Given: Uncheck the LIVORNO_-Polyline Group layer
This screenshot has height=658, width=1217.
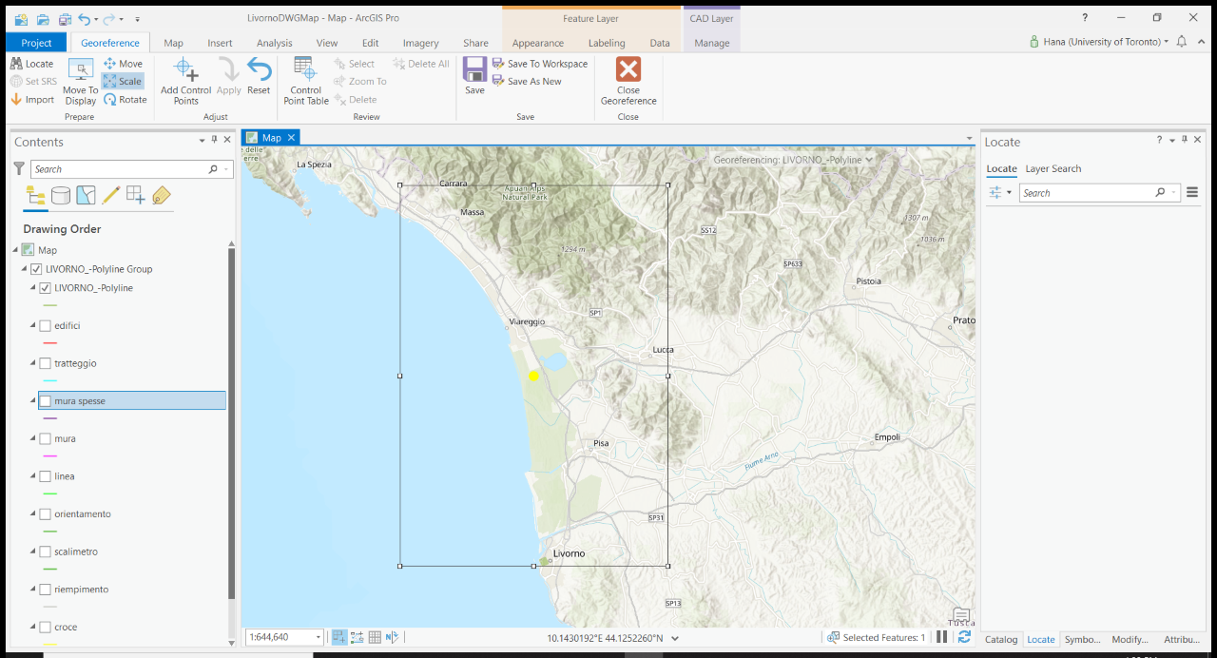Looking at the screenshot, I should pyautogui.click(x=36, y=269).
